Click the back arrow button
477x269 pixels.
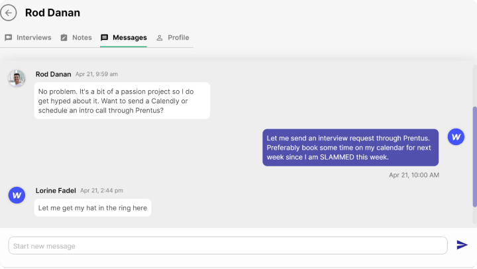[9, 13]
